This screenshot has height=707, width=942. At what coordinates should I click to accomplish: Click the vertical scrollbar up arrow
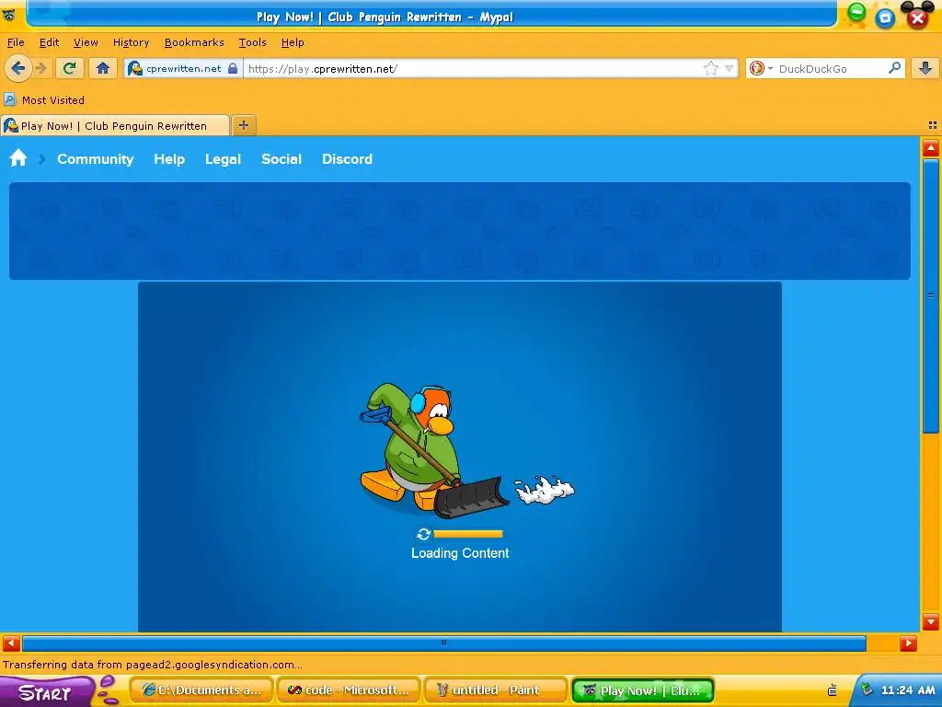pos(931,148)
